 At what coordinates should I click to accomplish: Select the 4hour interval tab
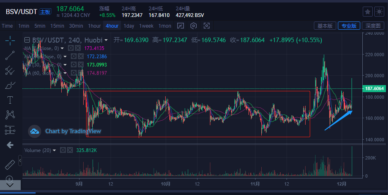coord(112,26)
